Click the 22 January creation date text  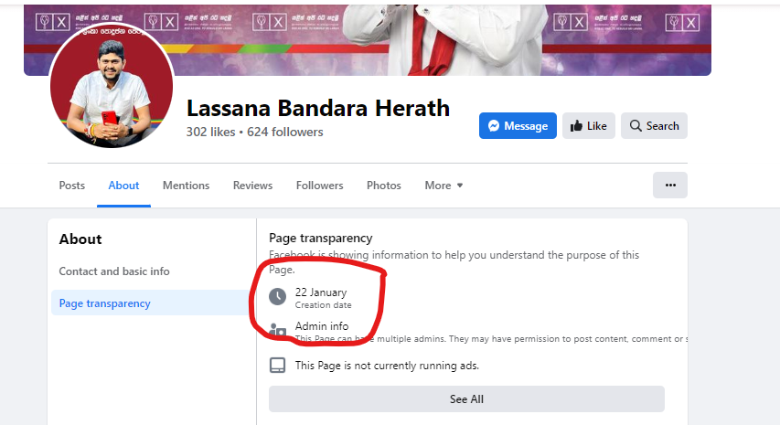point(321,292)
